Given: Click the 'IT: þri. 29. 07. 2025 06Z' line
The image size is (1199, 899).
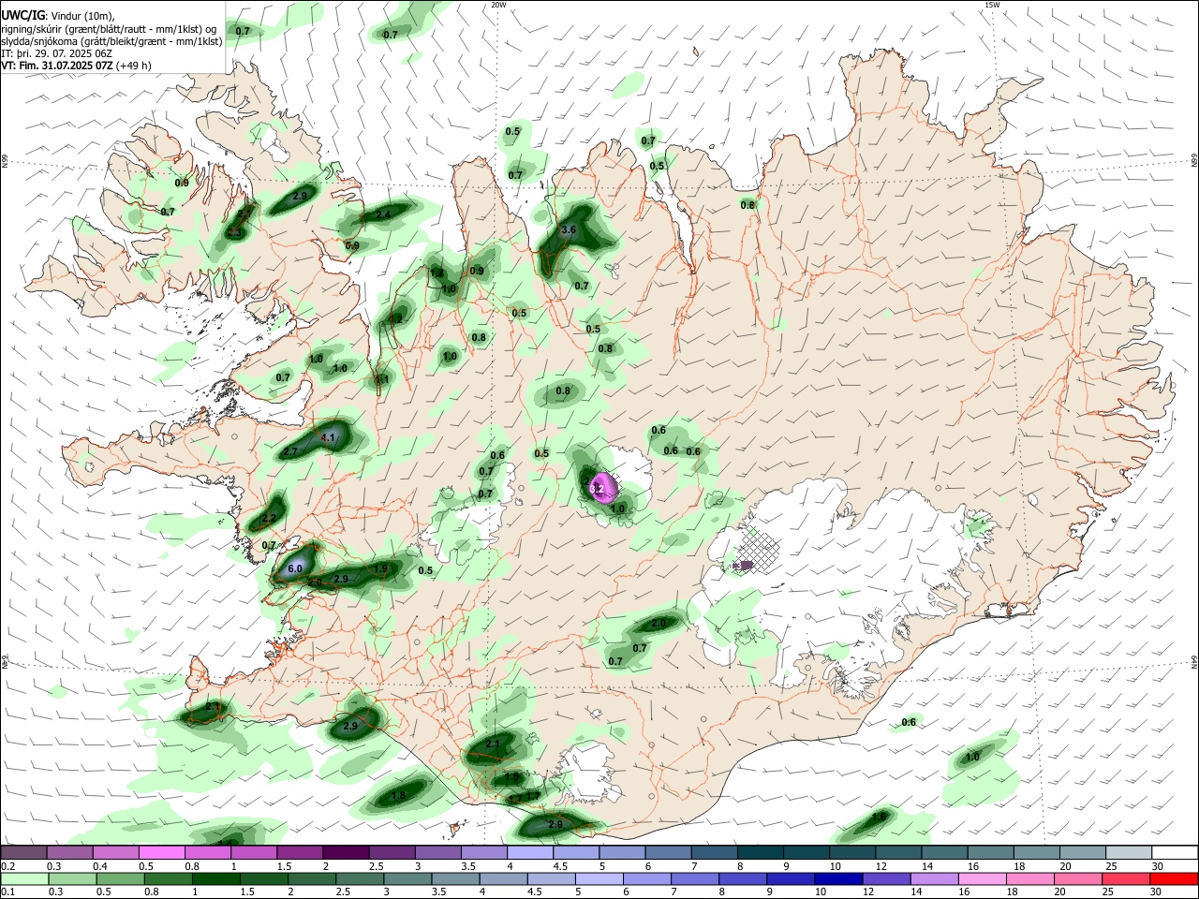Looking at the screenshot, I should tap(57, 53).
